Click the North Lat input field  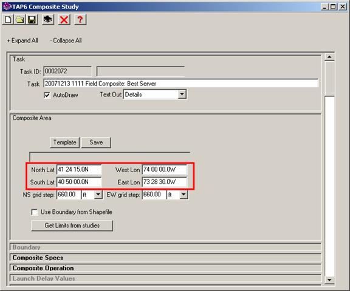point(79,170)
